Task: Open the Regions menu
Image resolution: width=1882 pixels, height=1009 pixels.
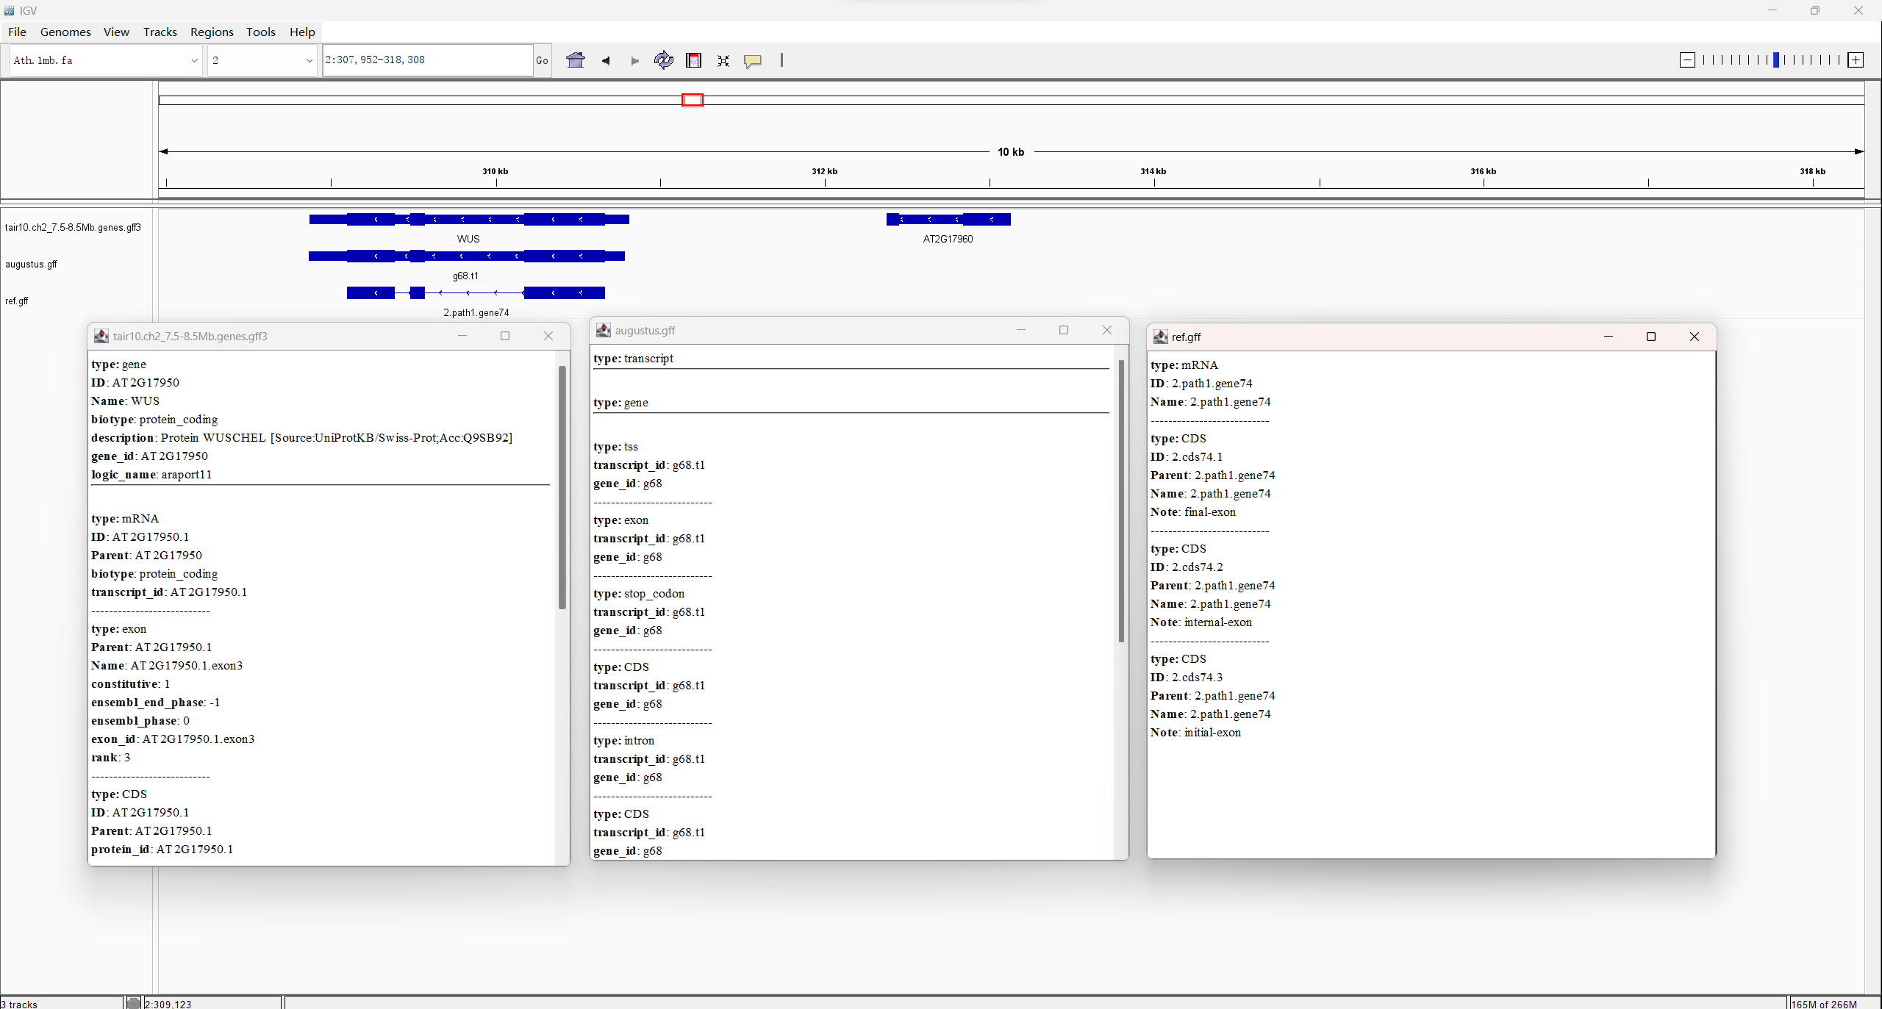Action: coord(211,32)
